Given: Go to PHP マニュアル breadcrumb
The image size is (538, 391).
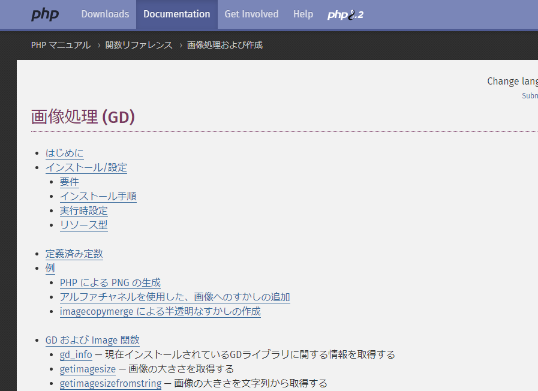Looking at the screenshot, I should click(61, 45).
